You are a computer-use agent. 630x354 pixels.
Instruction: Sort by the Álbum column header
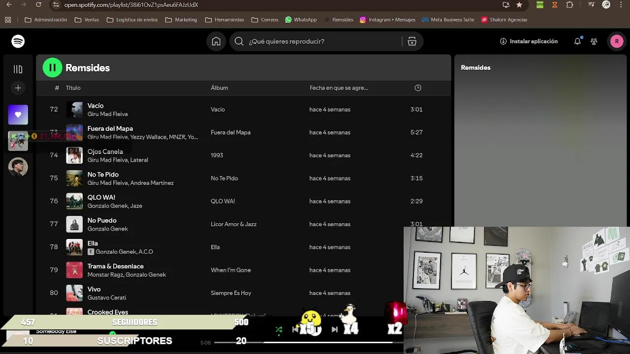coord(219,88)
